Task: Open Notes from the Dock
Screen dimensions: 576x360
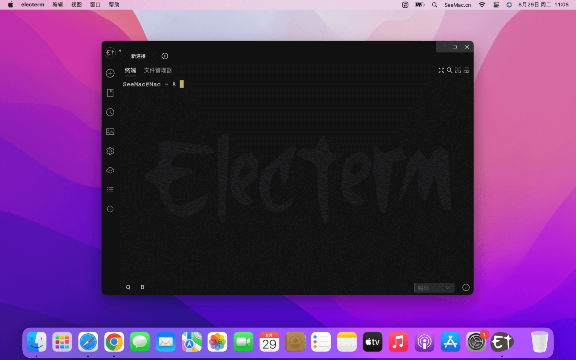Action: (x=347, y=342)
